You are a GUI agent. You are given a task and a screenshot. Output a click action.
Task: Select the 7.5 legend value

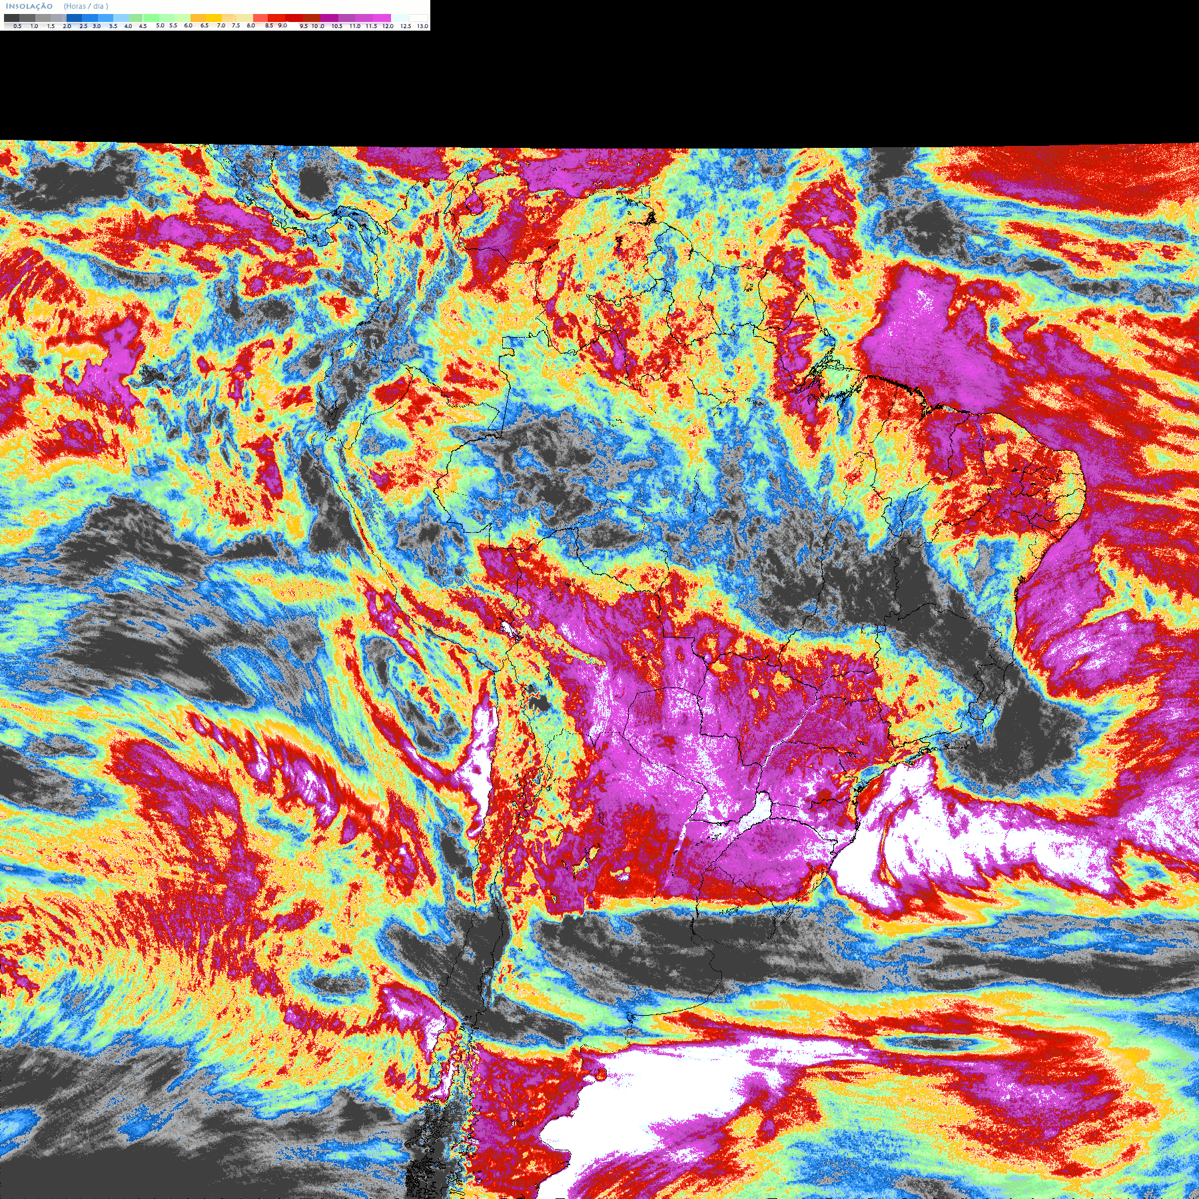click(x=236, y=25)
